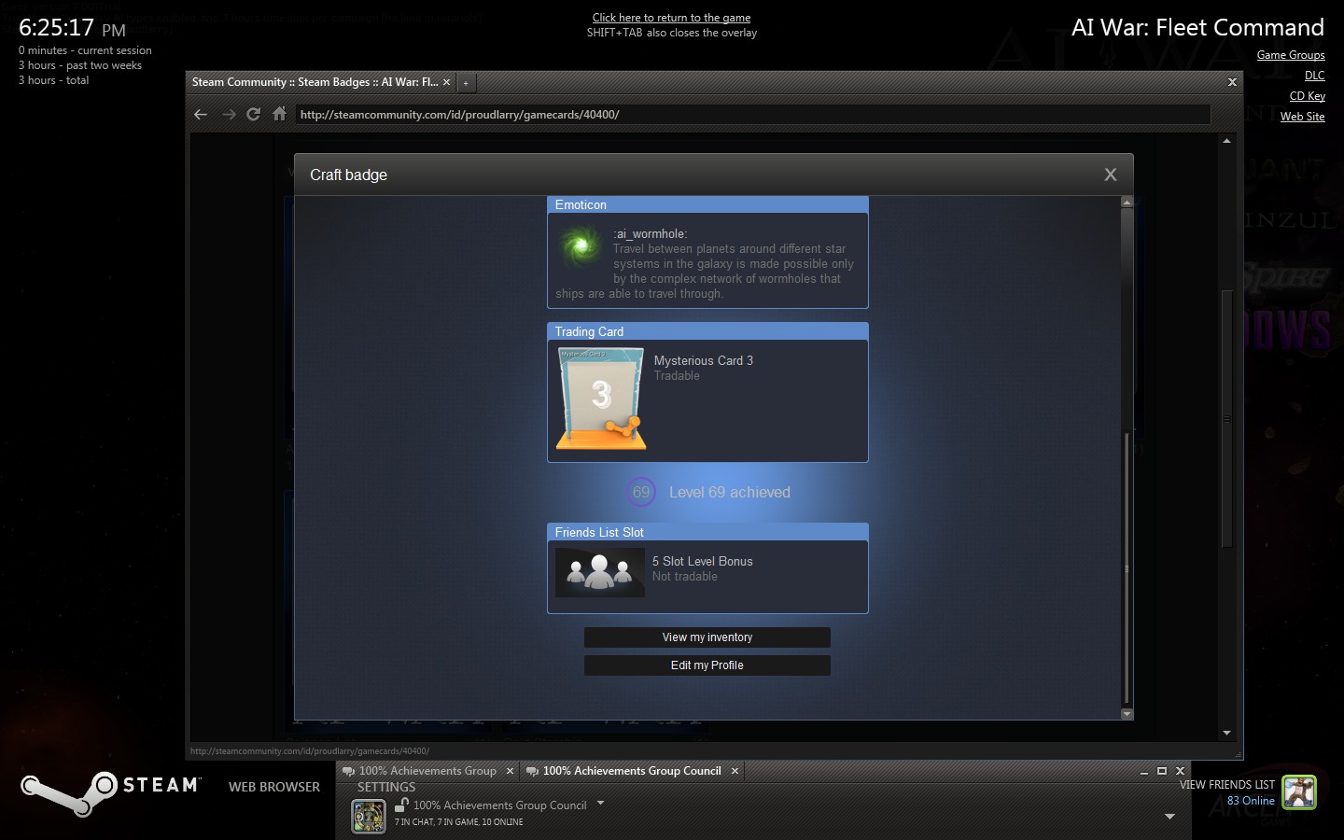
Task: Click the Emoticon section header
Action: (707, 204)
